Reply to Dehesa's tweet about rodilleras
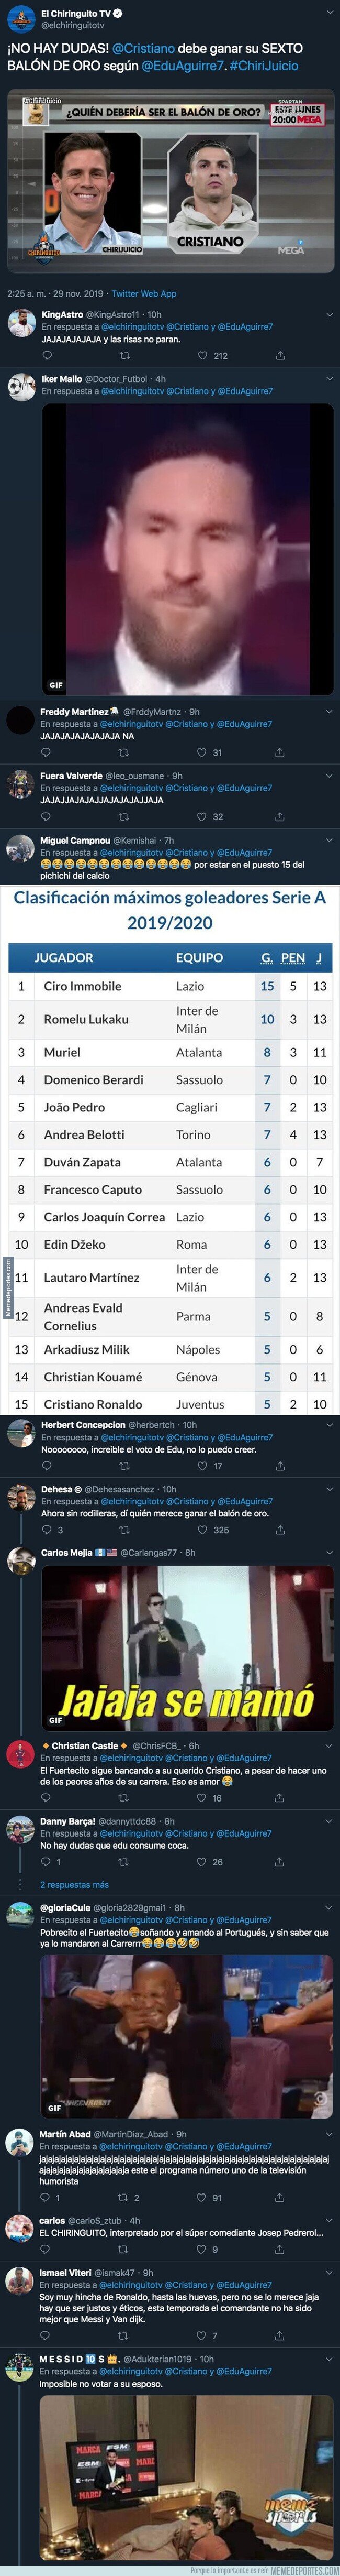 46,1530
